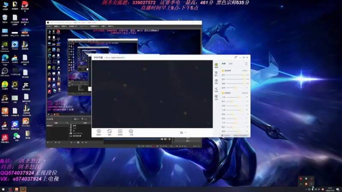Screen dimensions: 342x192
Task: Add a scene with OBS scenes plus button
Action: point(48,143)
